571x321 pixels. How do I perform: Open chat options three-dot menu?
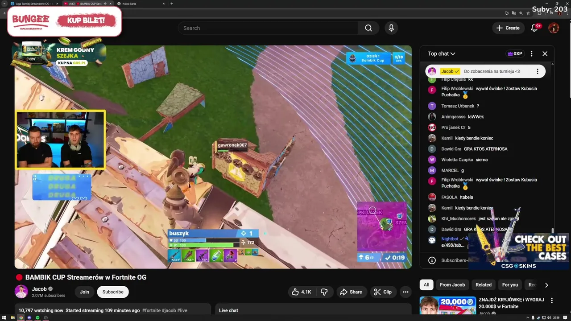coord(531,53)
